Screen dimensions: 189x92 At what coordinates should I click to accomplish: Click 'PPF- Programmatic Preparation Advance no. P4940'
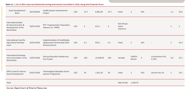[x=56, y=26]
